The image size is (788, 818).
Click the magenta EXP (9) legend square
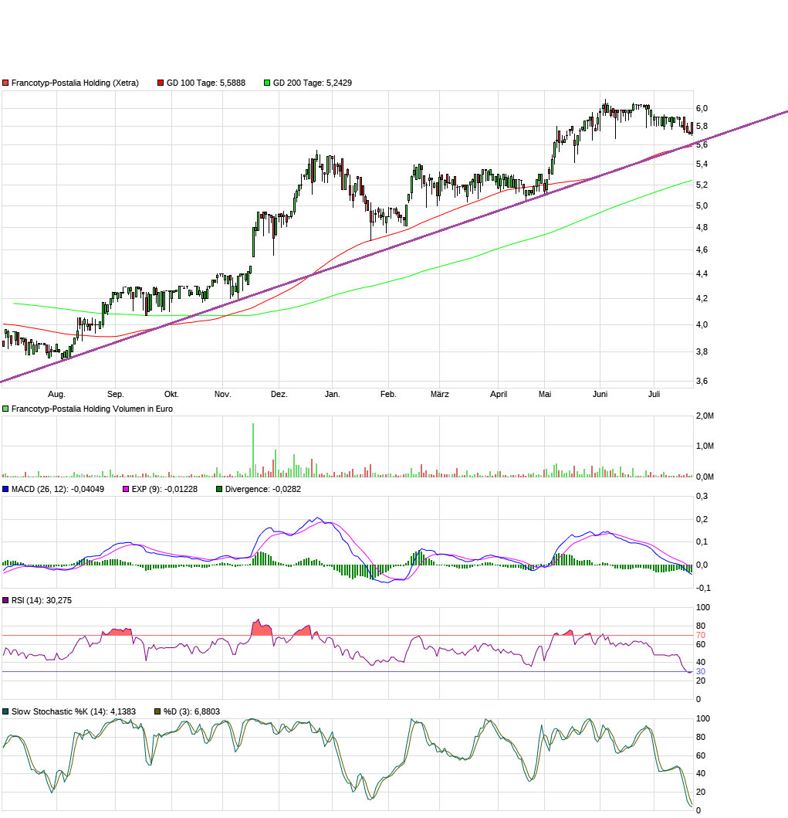point(126,490)
